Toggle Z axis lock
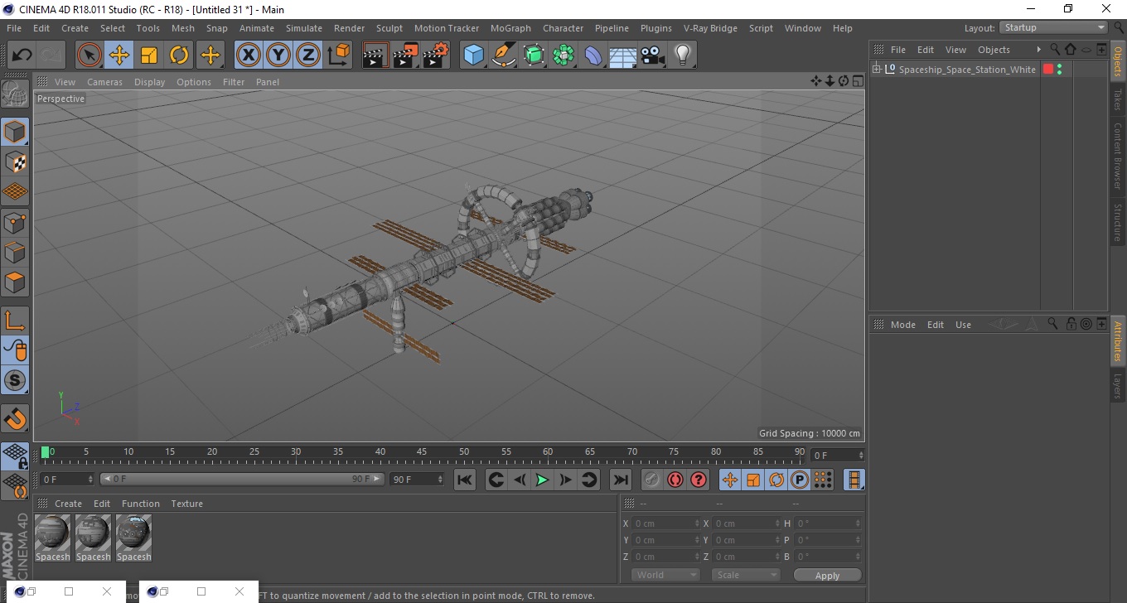This screenshot has height=603, width=1127. 308,55
